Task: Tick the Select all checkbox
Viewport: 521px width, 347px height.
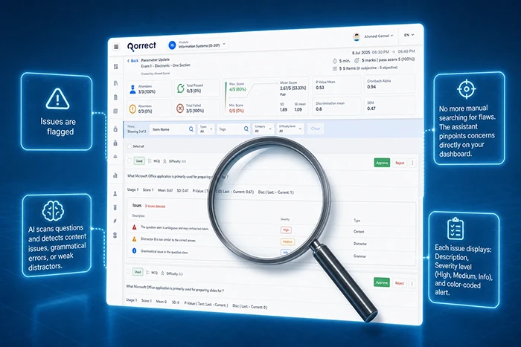Action: (130, 146)
